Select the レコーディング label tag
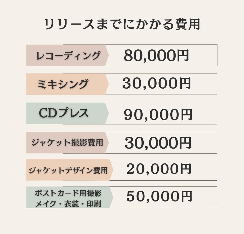The height and width of the screenshot is (234, 244). coord(68,56)
